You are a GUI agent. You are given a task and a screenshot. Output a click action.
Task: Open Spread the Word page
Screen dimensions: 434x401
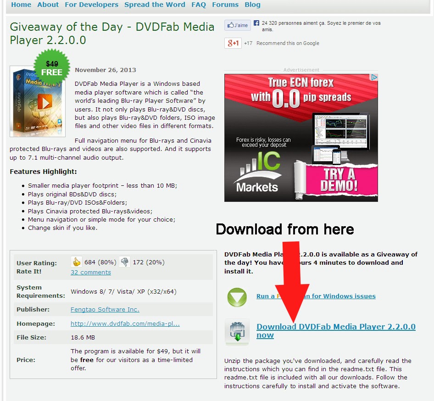pos(155,5)
